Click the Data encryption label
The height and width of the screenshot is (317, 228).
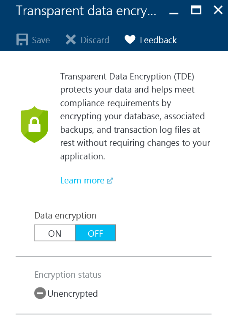point(65,216)
